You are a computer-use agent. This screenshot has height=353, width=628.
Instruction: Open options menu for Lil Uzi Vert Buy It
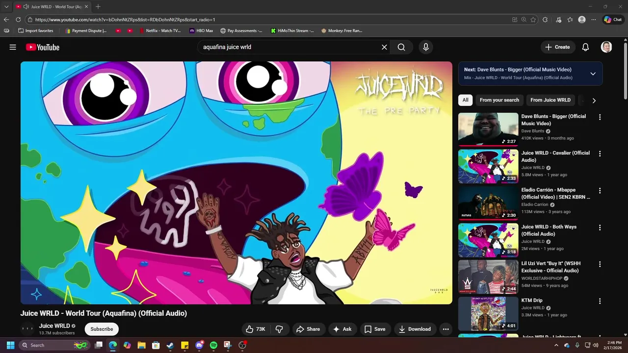(600, 264)
